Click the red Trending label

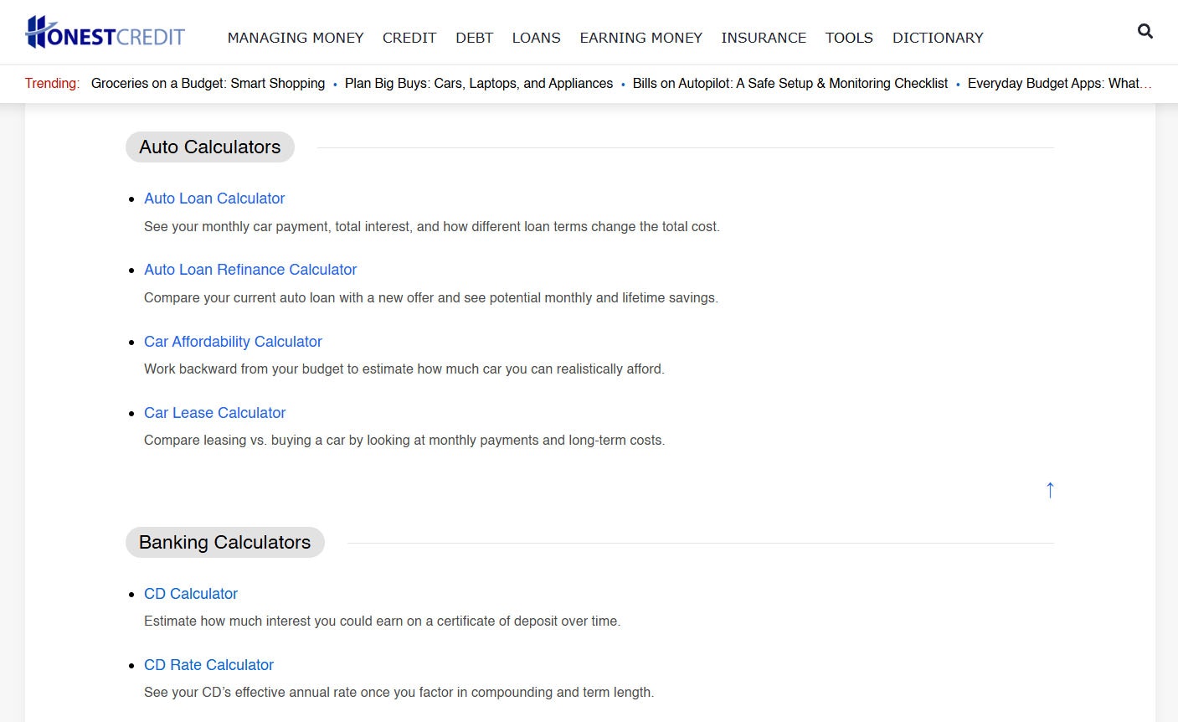click(52, 84)
